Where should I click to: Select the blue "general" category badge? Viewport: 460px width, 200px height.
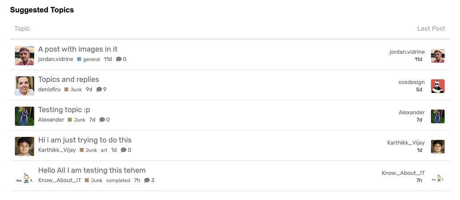point(88,59)
